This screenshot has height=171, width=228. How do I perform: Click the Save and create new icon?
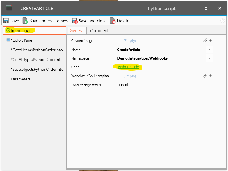(x=25, y=21)
